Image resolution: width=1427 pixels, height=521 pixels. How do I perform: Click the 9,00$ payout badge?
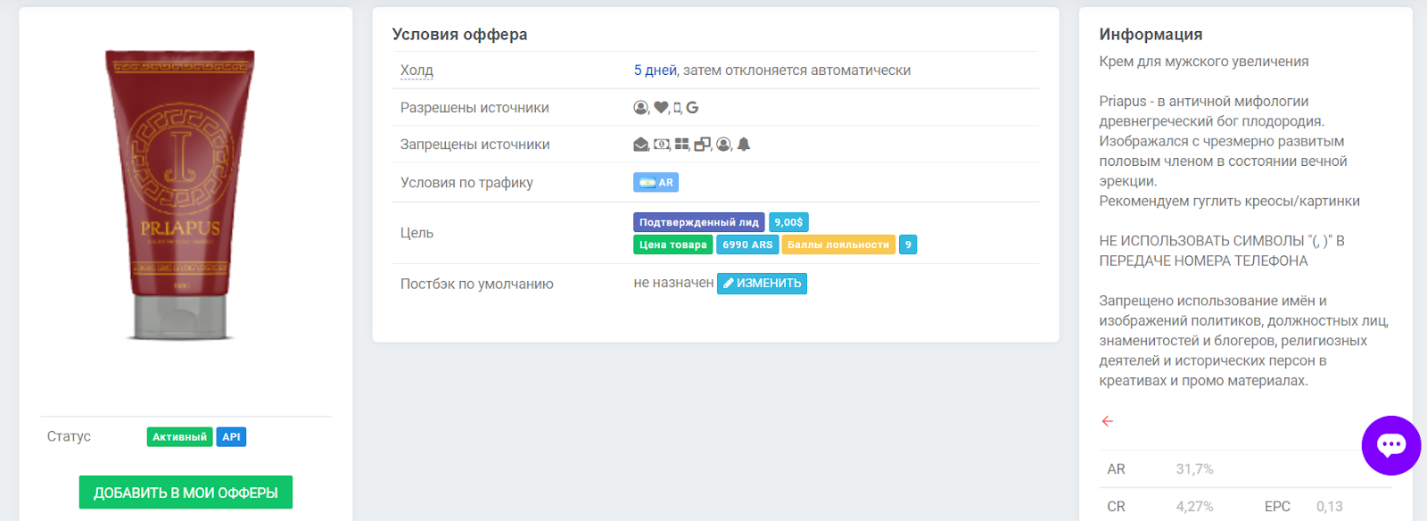(788, 222)
